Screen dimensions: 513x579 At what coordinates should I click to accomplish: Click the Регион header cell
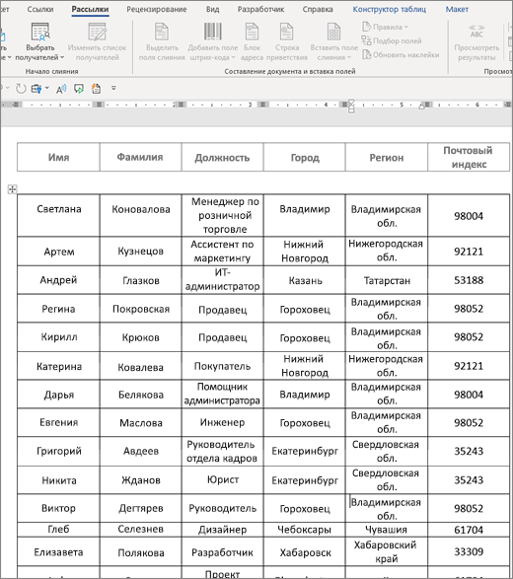click(x=387, y=157)
